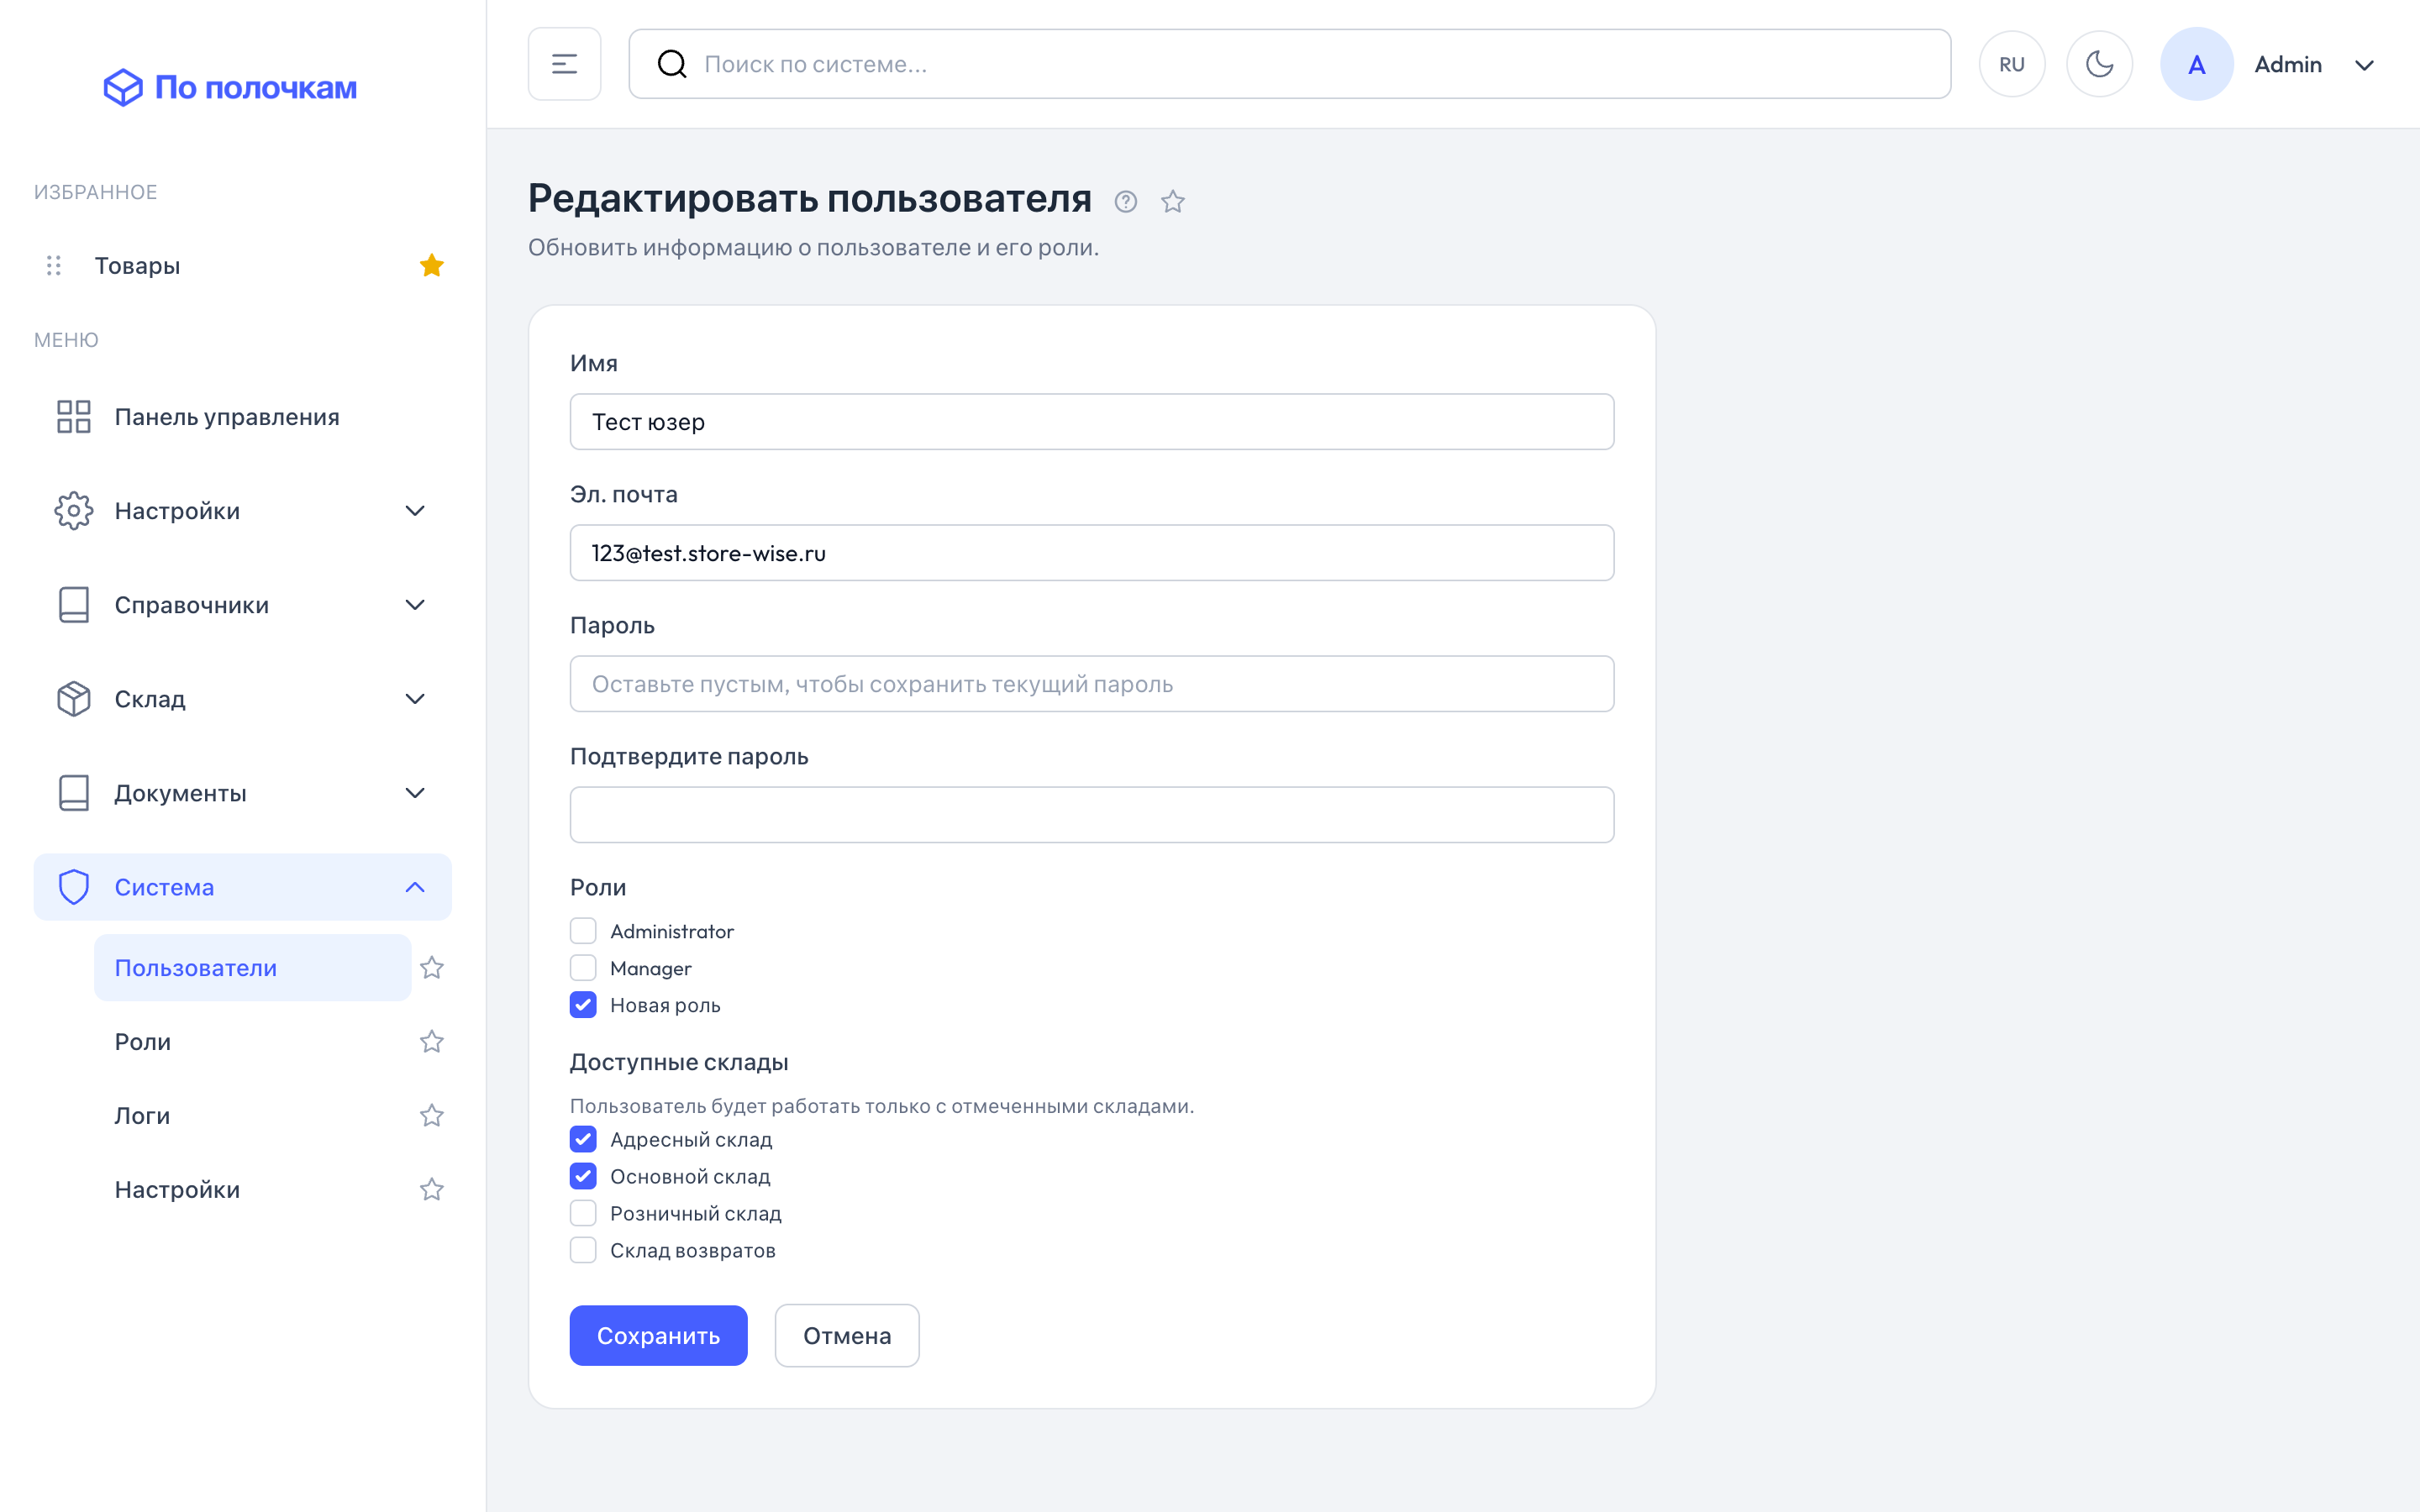This screenshot has height=1512, width=2420.
Task: Switch to dark mode with the moon icon
Action: [2099, 64]
